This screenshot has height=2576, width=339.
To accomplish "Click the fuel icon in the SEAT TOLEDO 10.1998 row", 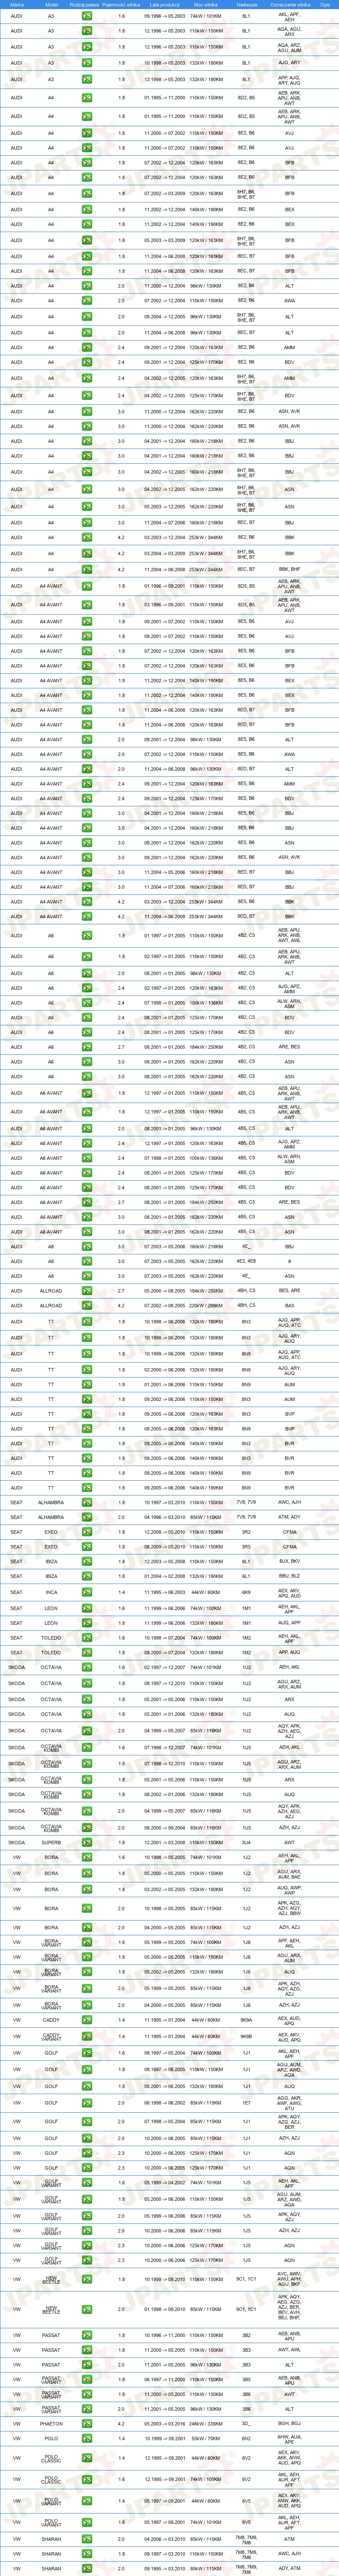I will (88, 1638).
